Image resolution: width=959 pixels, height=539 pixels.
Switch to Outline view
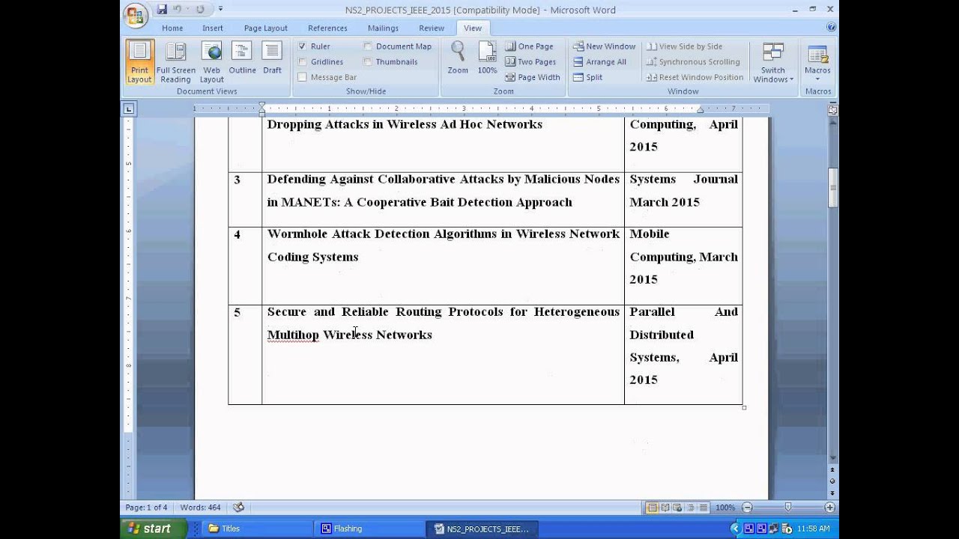pos(242,58)
